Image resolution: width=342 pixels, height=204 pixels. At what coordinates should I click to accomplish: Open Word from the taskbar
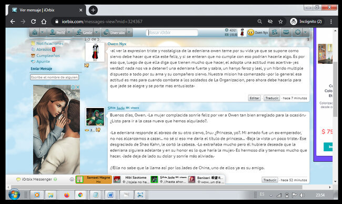click(x=110, y=195)
